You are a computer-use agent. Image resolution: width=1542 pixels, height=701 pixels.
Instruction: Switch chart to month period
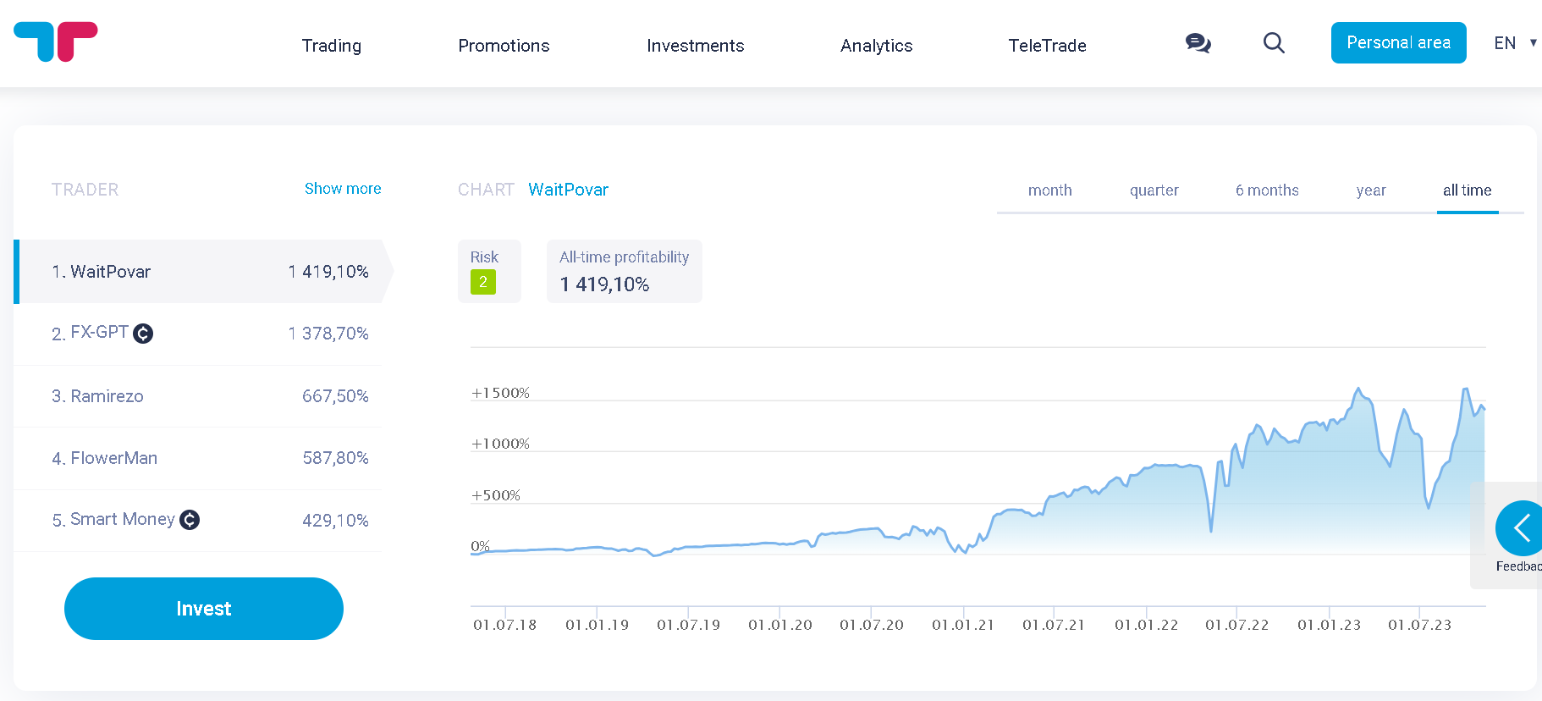coord(1049,190)
